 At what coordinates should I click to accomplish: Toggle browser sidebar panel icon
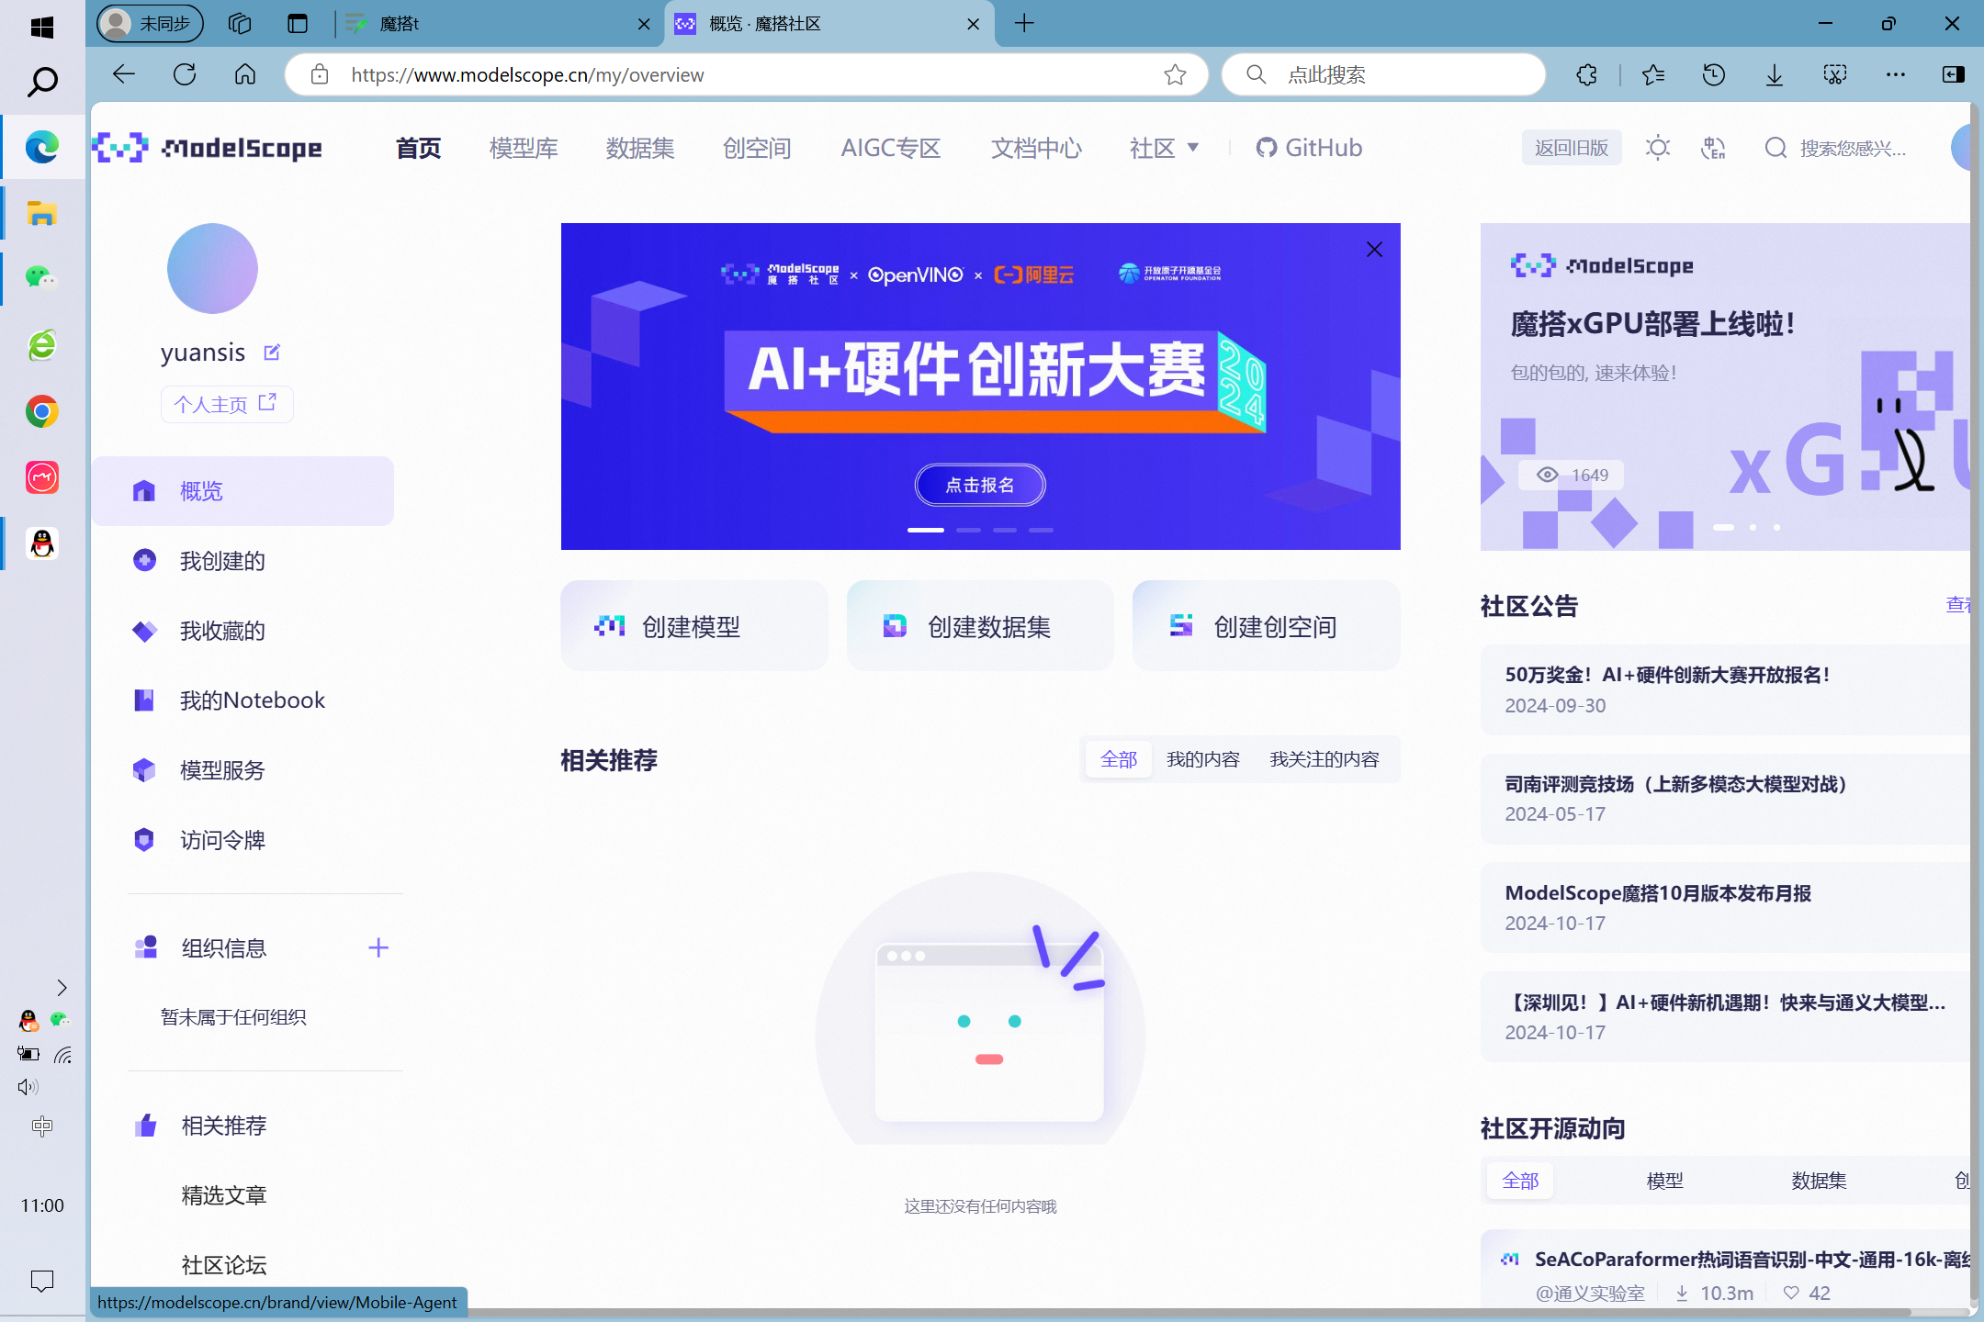tap(1953, 74)
